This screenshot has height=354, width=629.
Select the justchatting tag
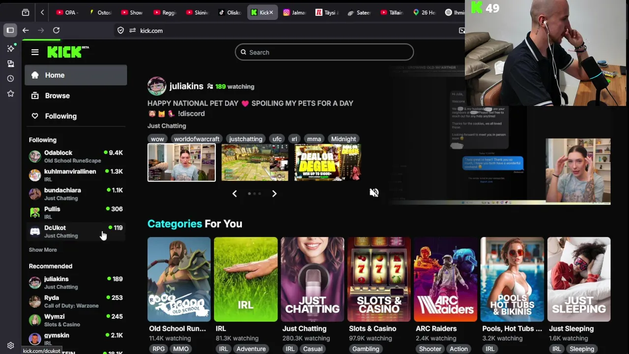[246, 139]
